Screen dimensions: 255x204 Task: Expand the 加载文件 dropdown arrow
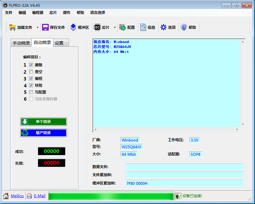click(37, 27)
